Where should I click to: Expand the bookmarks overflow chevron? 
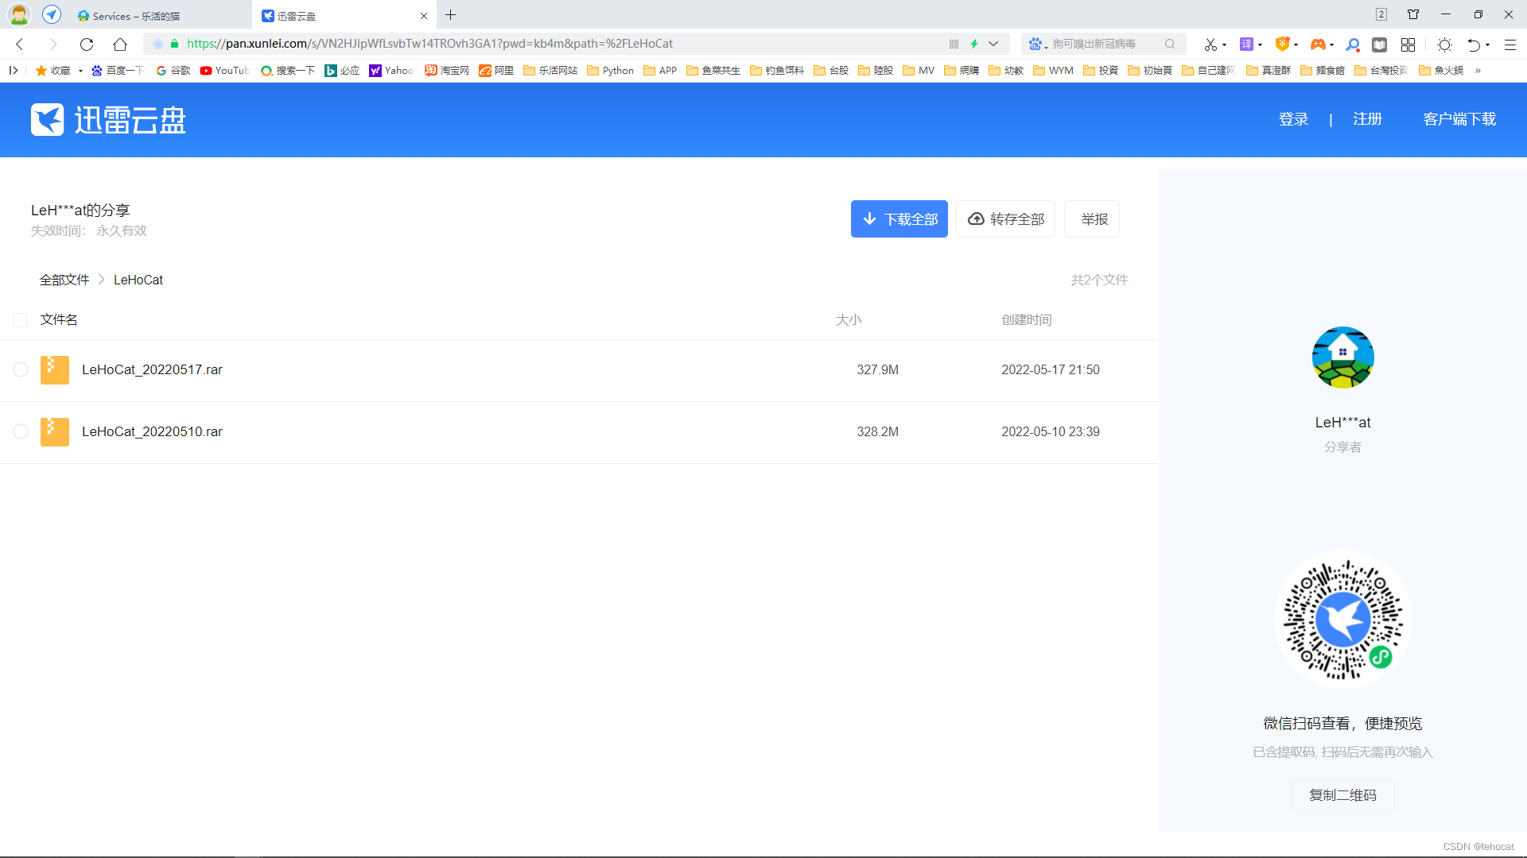(x=1478, y=71)
